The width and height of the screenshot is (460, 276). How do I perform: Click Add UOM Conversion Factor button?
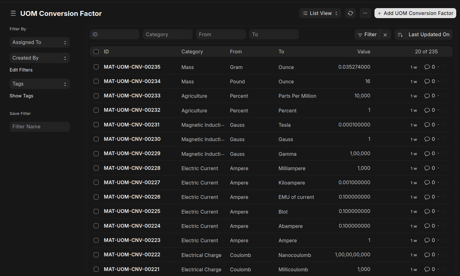(415, 13)
